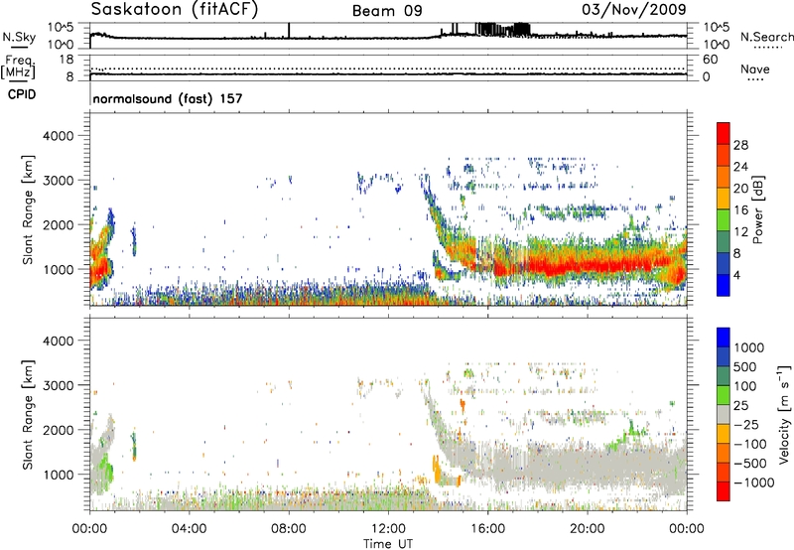Click "4000" tick on the Velocity panel

[x=58, y=341]
